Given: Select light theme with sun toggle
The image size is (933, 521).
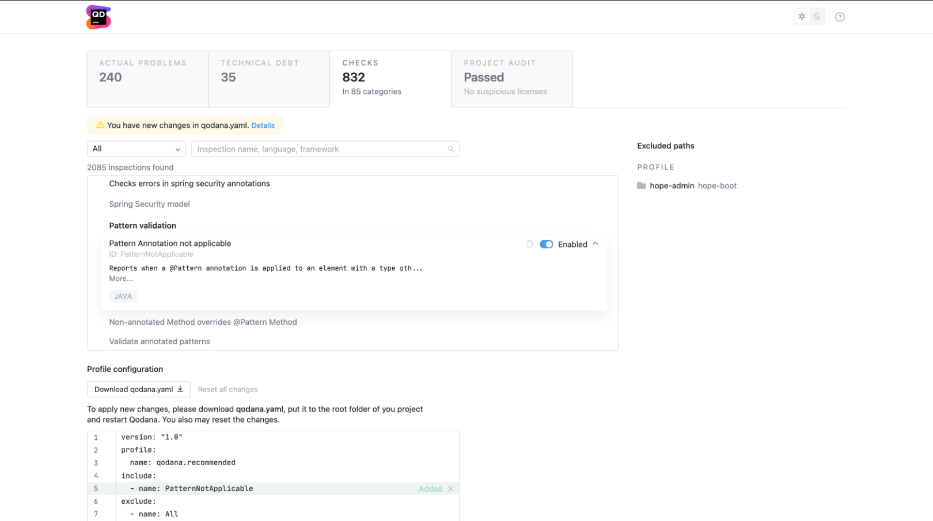Looking at the screenshot, I should coord(802,16).
